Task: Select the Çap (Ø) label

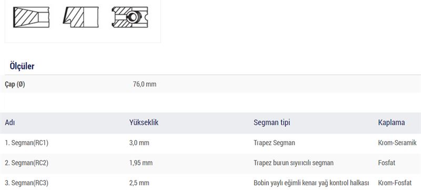Action: (15, 84)
